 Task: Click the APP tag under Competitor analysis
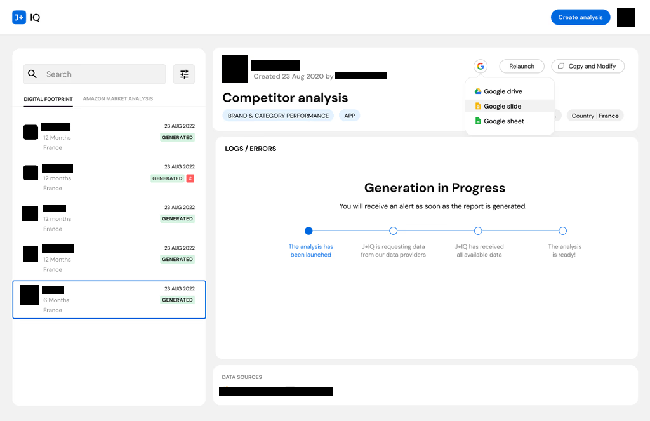click(x=350, y=116)
